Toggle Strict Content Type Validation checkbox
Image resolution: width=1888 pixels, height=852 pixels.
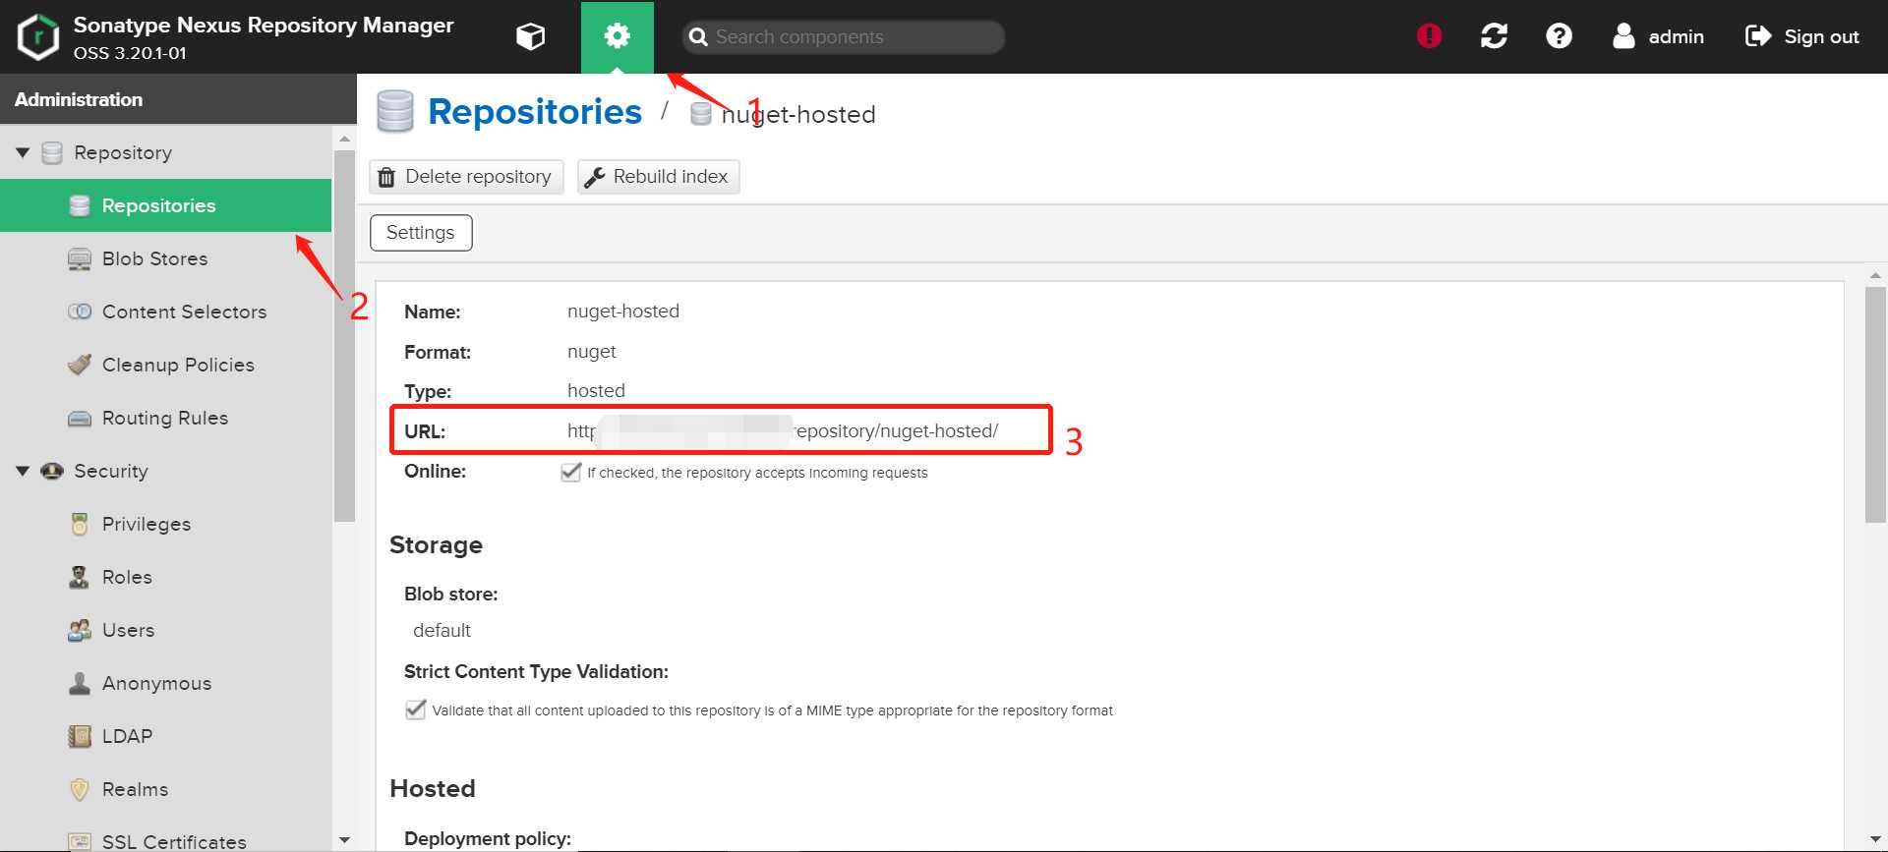pos(416,710)
